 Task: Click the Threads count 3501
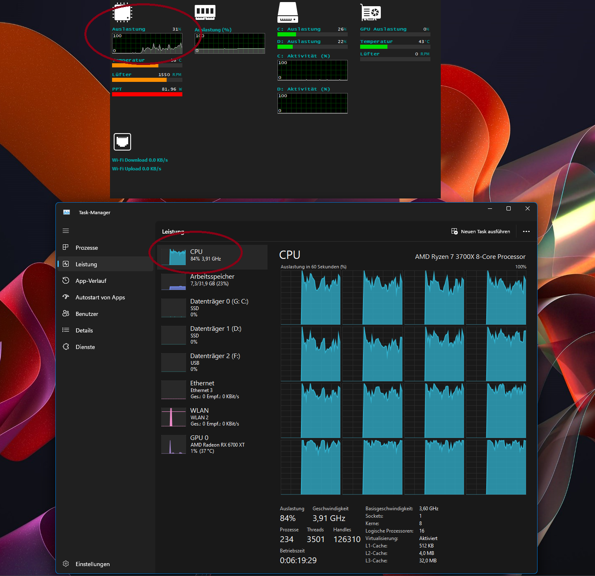click(x=315, y=540)
